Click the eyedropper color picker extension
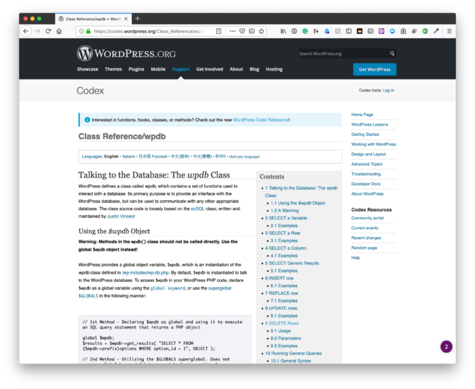This screenshot has height=389, width=475. [x=436, y=31]
